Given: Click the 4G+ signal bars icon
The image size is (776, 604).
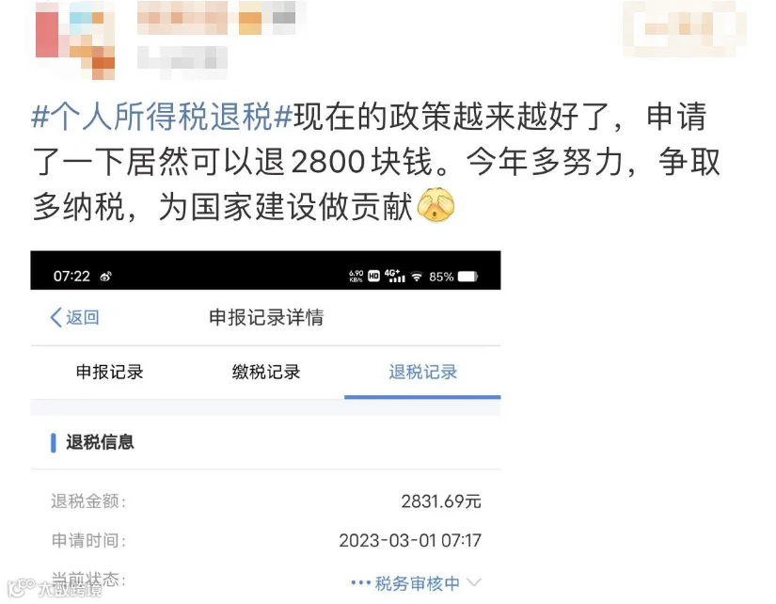Looking at the screenshot, I should [394, 276].
